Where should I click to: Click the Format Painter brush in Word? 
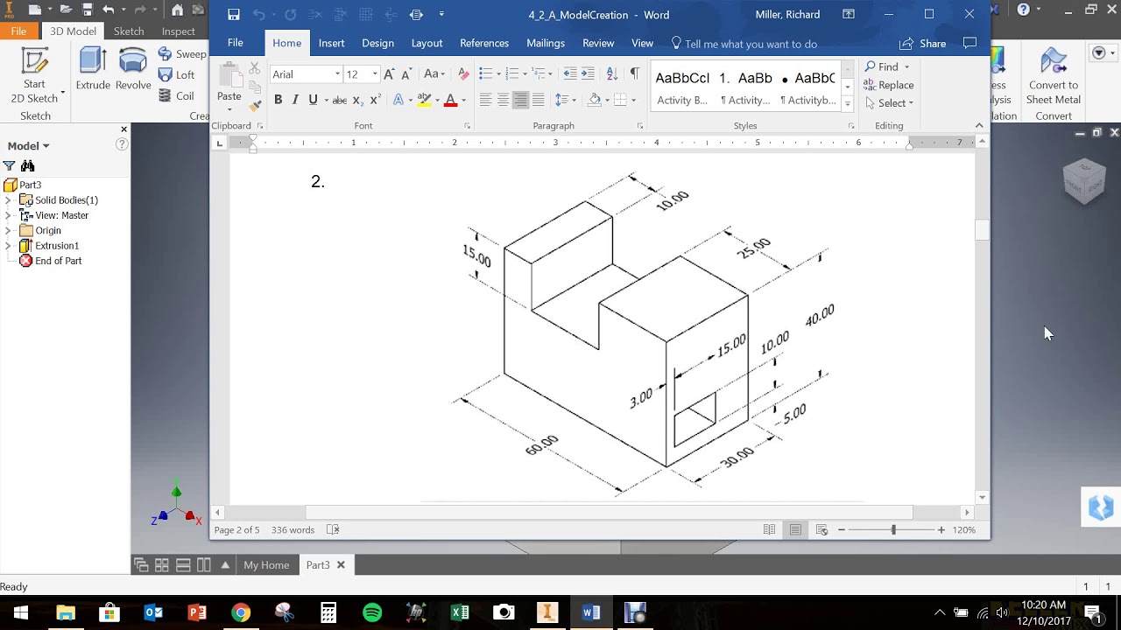[255, 106]
